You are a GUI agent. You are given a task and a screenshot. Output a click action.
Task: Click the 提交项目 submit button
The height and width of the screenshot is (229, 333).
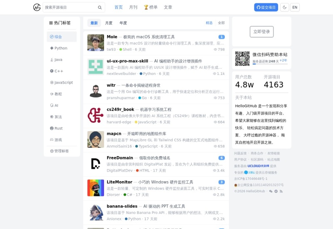point(266,7)
